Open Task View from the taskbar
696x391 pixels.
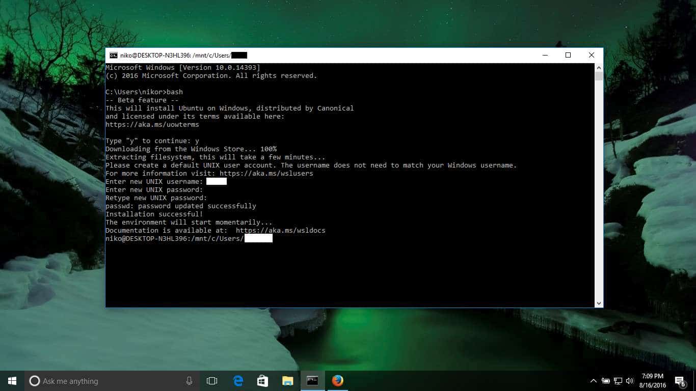click(212, 381)
